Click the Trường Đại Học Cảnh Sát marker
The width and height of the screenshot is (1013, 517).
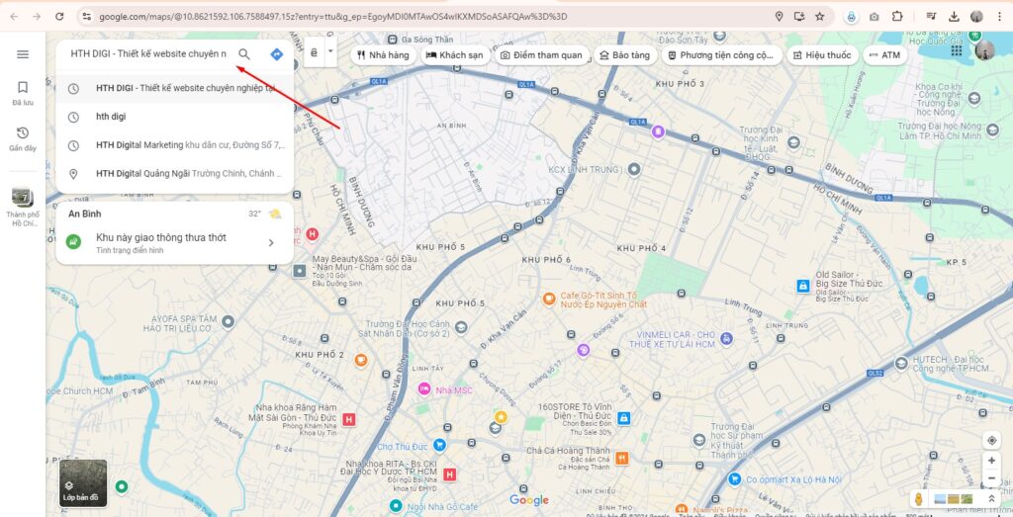pos(461,327)
